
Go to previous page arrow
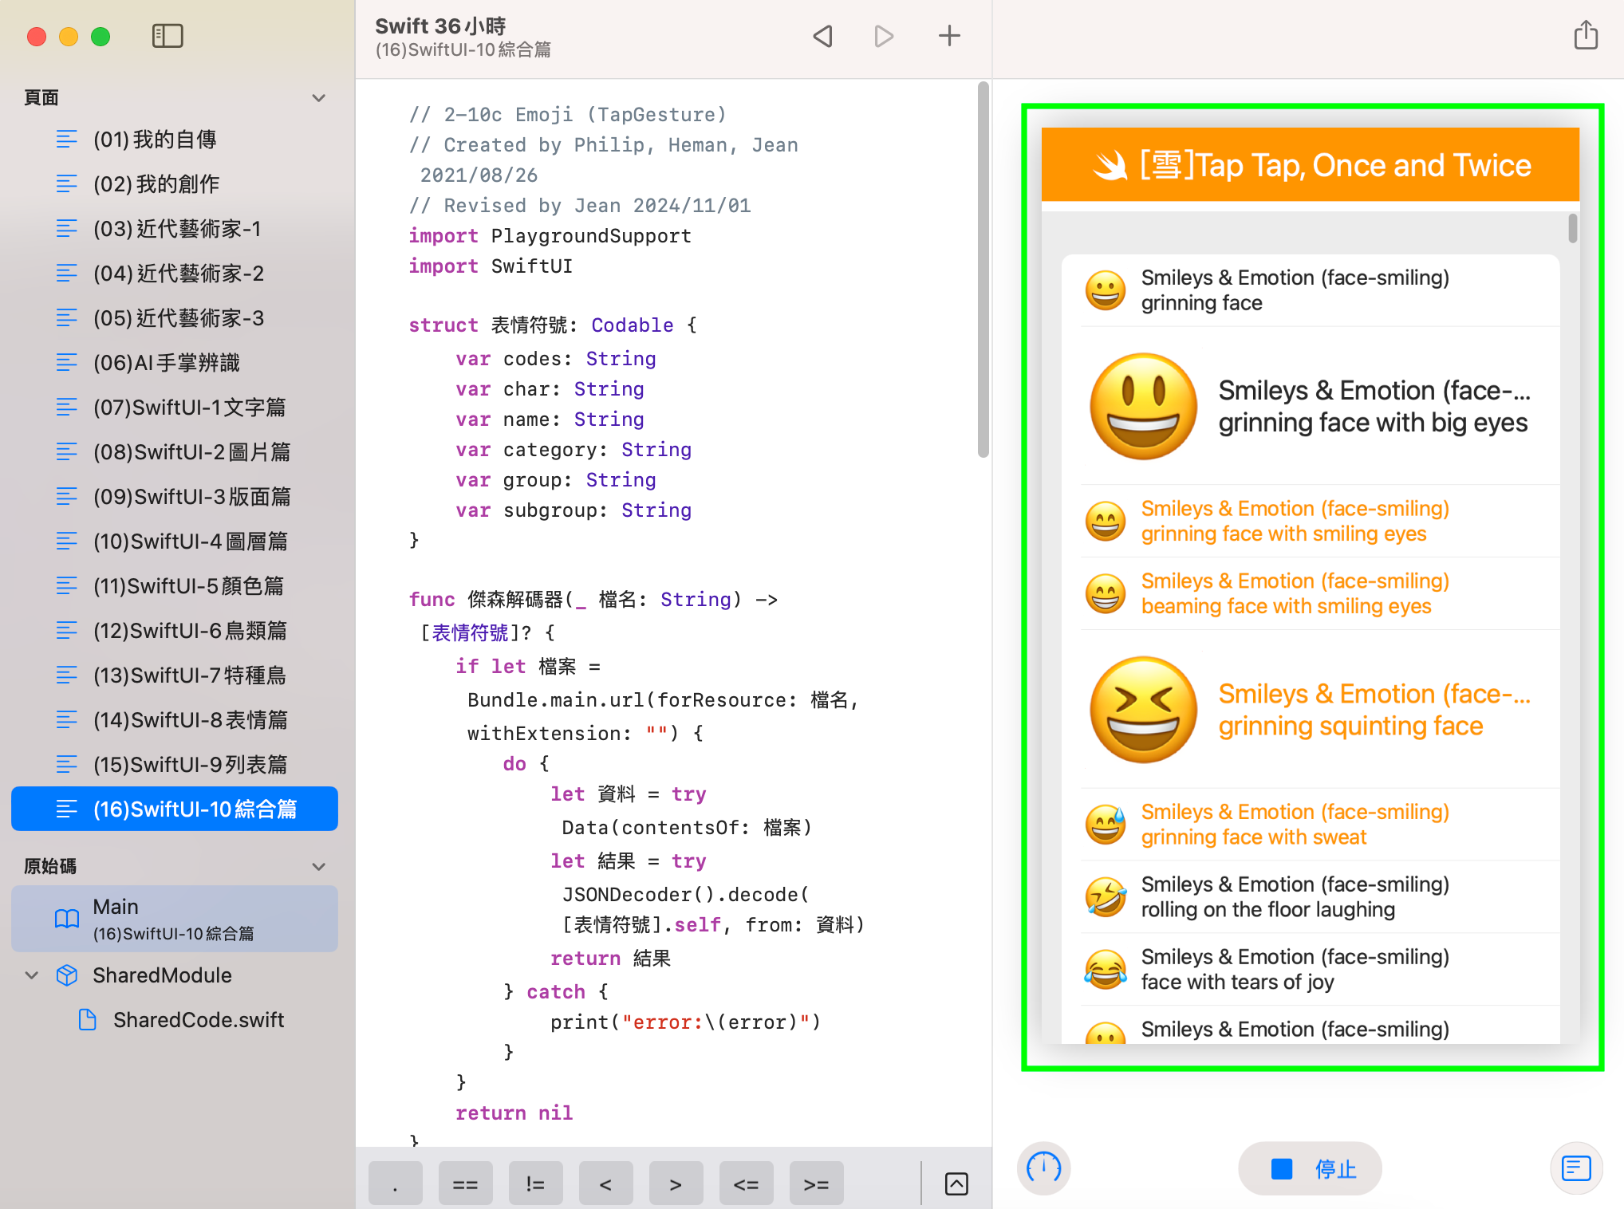click(x=822, y=36)
